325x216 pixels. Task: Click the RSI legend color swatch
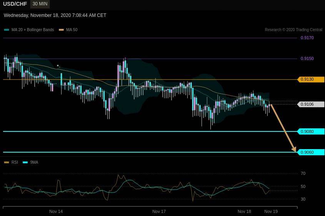[x=7, y=162]
